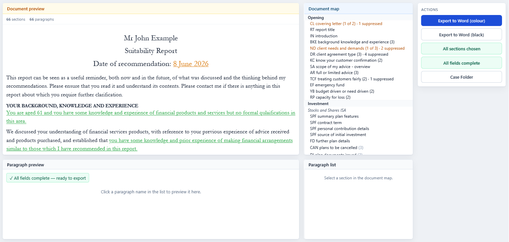
Task: Select SPF personal contribution details
Action: 339,129
